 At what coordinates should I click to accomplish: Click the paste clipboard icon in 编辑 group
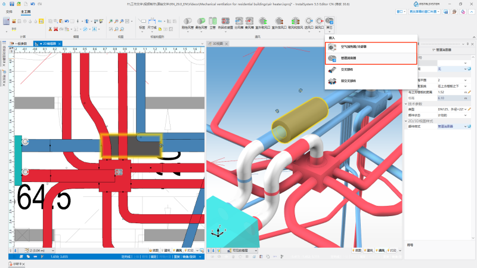[x=61, y=21]
